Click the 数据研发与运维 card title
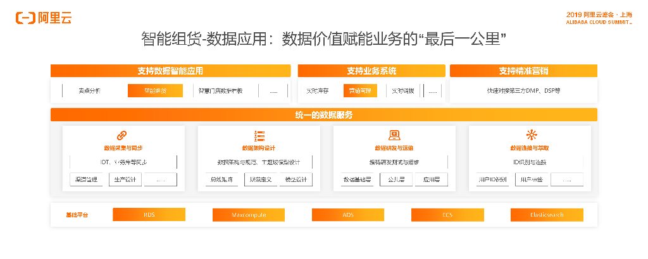The width and height of the screenshot is (648, 259). click(x=395, y=148)
